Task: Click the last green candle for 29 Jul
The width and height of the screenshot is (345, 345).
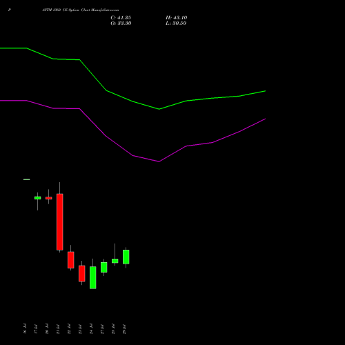Action: click(126, 257)
